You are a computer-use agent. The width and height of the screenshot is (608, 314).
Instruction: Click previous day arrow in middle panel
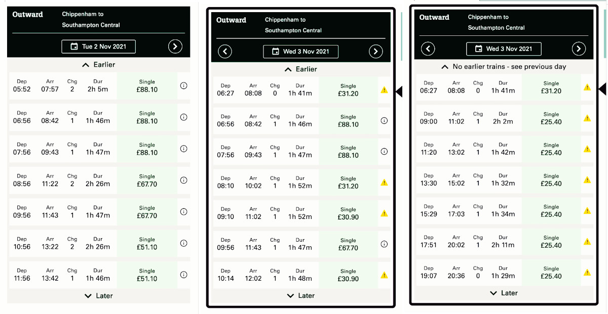pos(225,51)
